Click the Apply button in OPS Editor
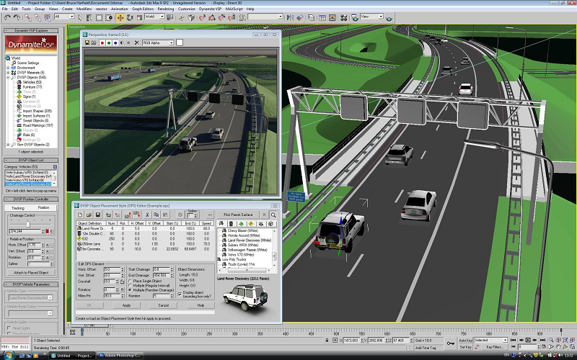577x360 pixels. pos(125,305)
